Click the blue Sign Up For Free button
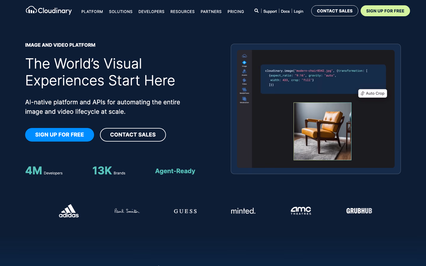The height and width of the screenshot is (266, 426). [x=59, y=135]
